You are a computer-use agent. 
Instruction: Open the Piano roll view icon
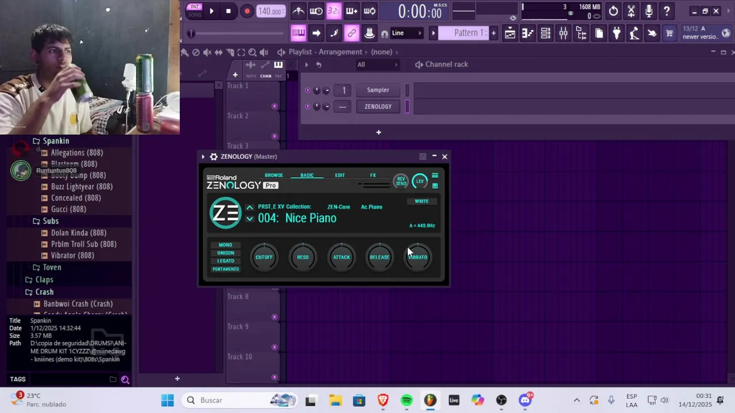[528, 33]
